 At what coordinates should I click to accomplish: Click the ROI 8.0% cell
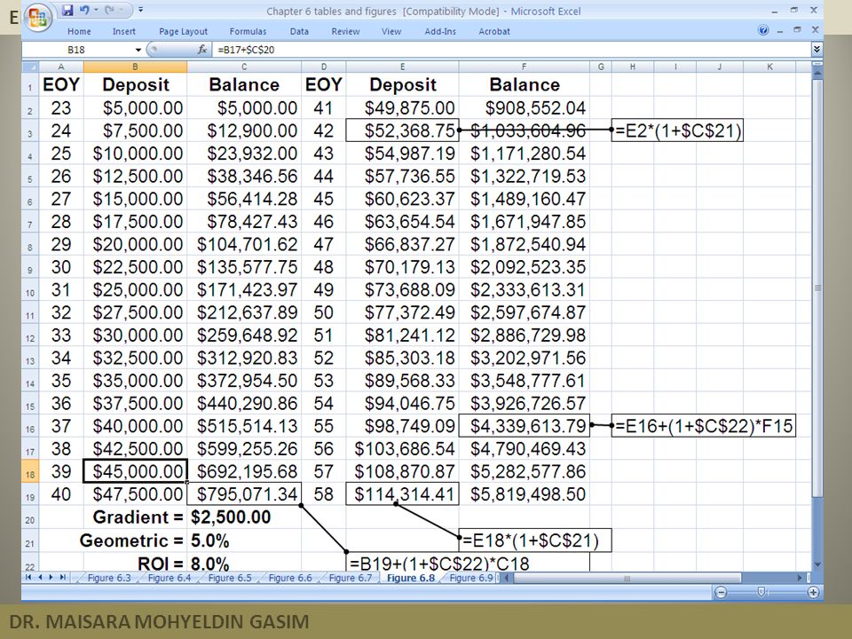coord(244,563)
